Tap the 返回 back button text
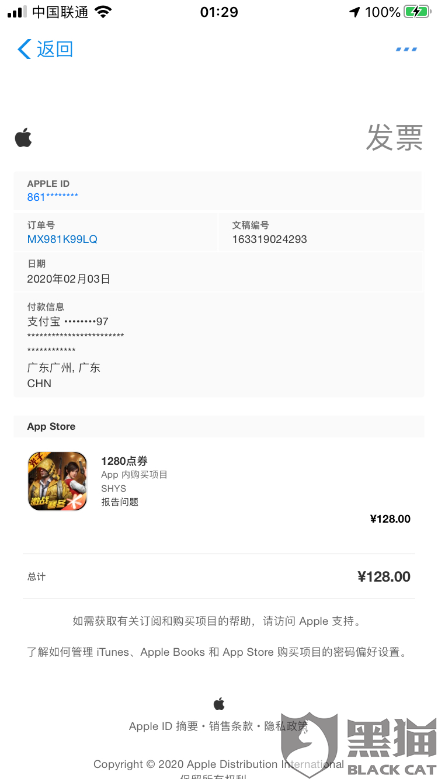Viewport: 438px width, 779px height. (x=55, y=49)
